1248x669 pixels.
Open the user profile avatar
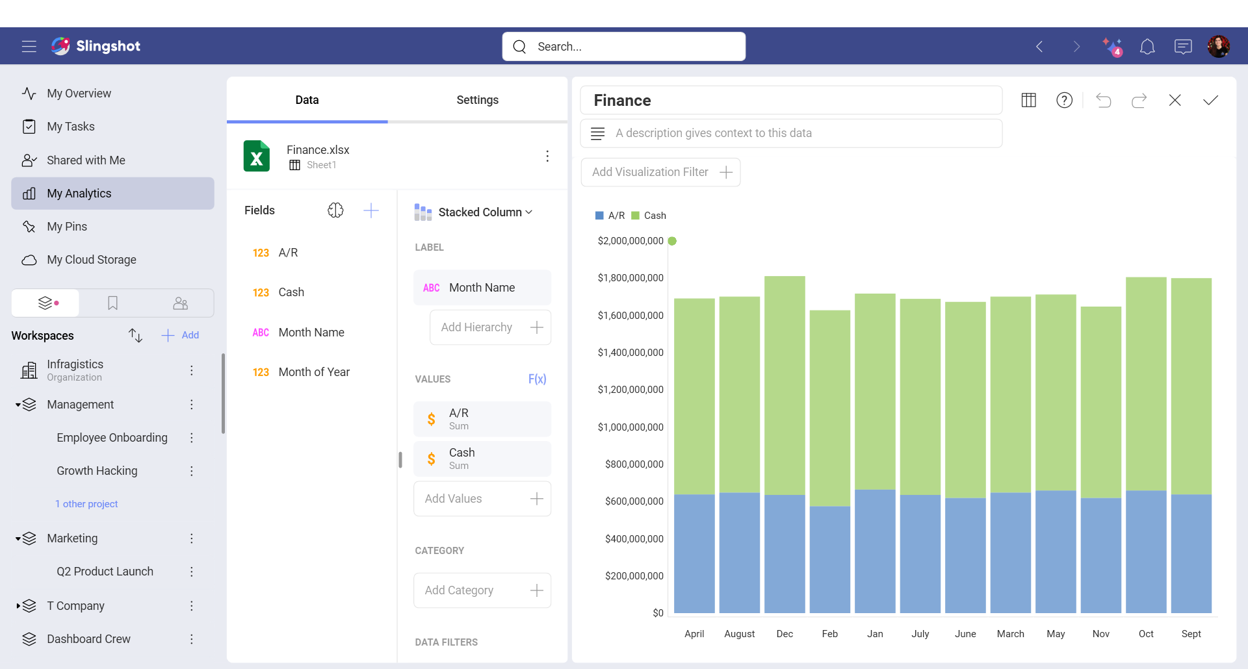pyautogui.click(x=1219, y=46)
